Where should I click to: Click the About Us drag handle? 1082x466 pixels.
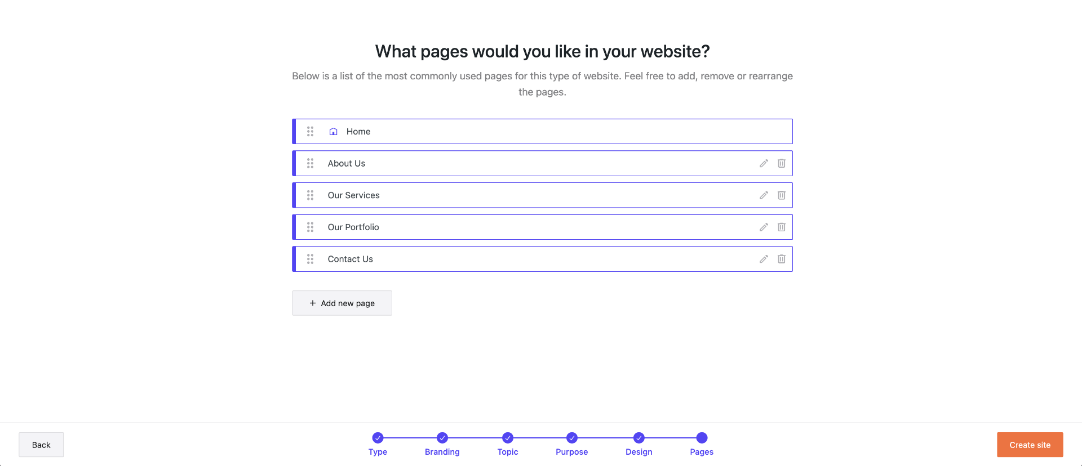(x=310, y=163)
